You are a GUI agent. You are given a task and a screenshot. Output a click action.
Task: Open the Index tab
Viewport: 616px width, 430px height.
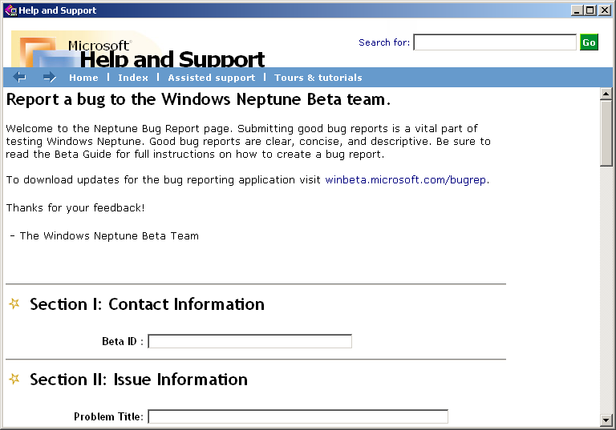click(133, 78)
